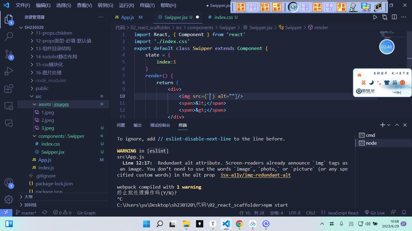Close the terminal panel
The width and height of the screenshot is (412, 231).
point(405,125)
